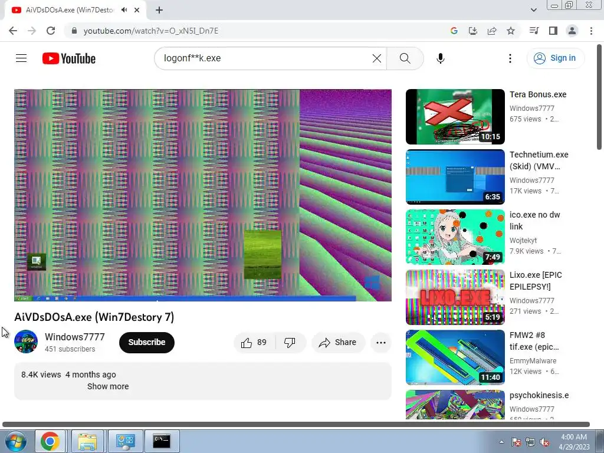Screen dimensions: 604x453
Task: Open YouTube settings three-dot menu
Action: click(510, 58)
